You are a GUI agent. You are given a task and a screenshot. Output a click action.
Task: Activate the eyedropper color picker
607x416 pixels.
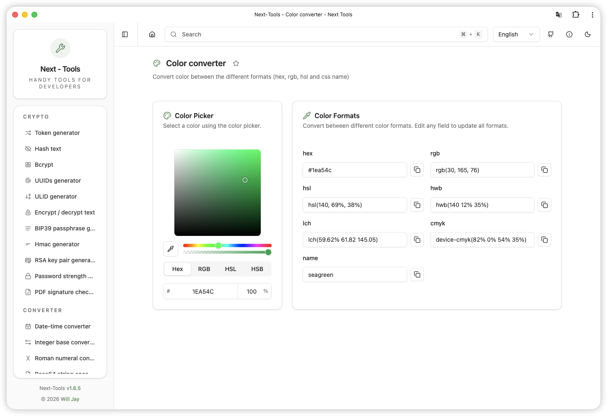[x=170, y=248]
